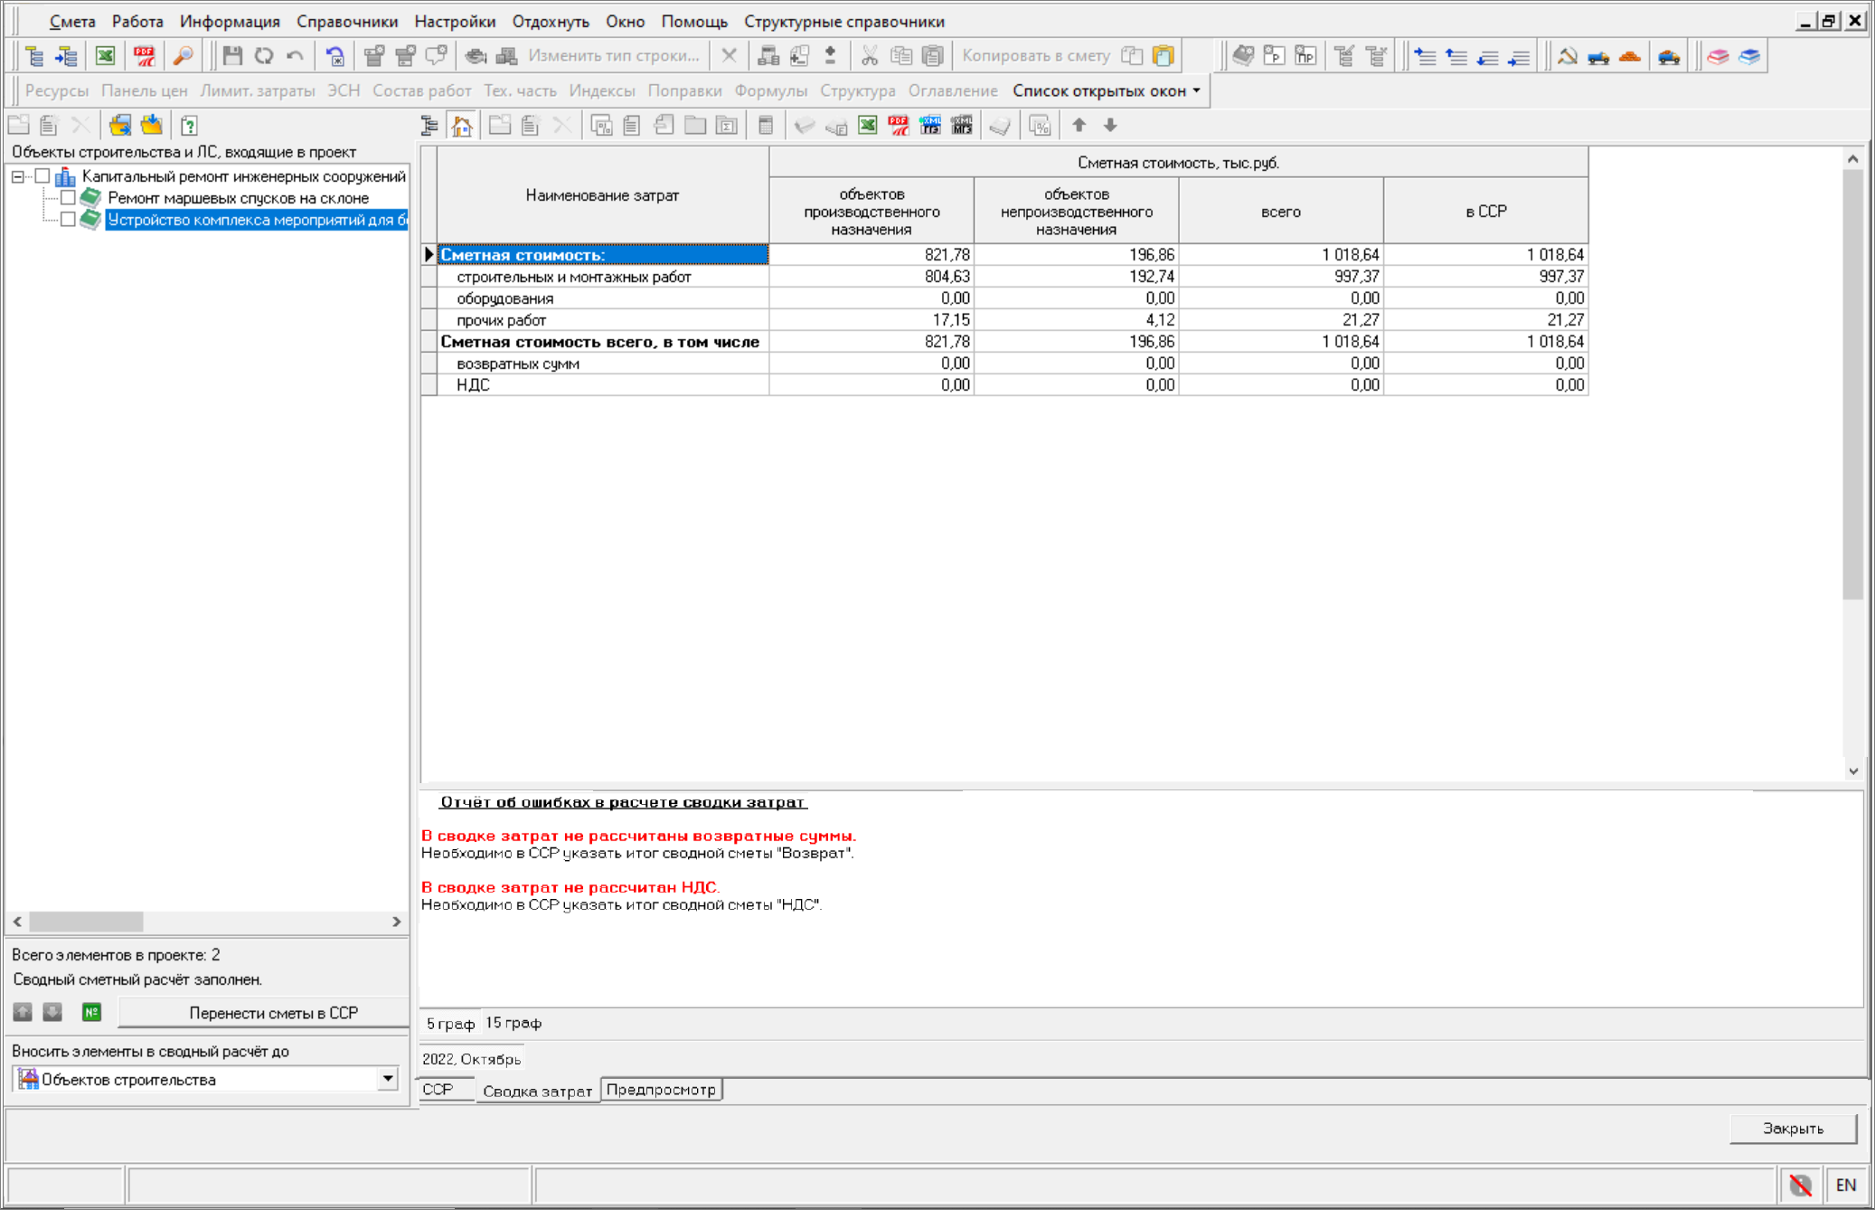Click the PDF export icon in top toolbar
Screen dimensions: 1875x1210
point(144,56)
